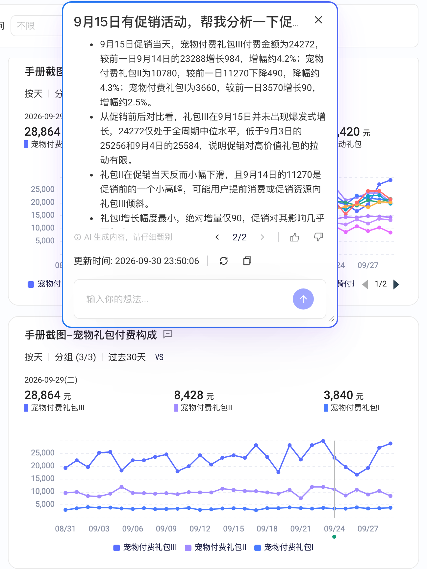
Task: Regenerate the AI analysis
Action: [x=224, y=261]
